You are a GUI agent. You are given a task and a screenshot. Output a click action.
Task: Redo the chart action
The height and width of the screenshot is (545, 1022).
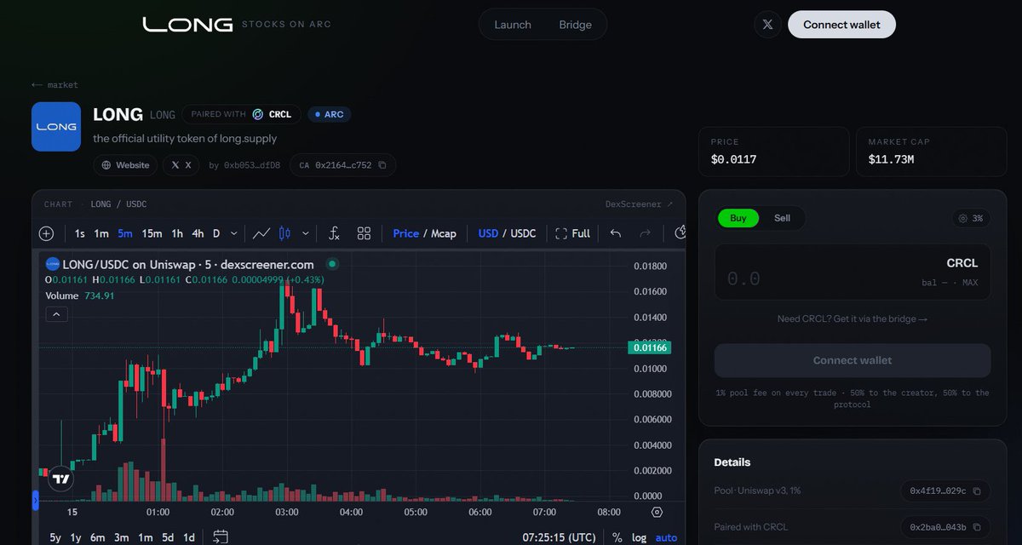click(645, 233)
